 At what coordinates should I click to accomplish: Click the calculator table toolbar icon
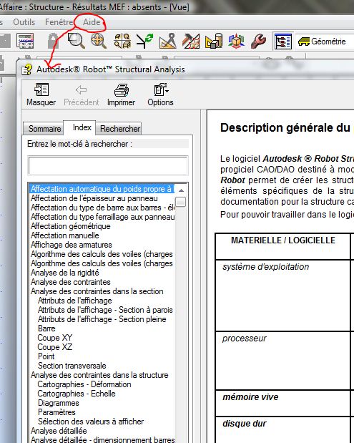point(25,41)
